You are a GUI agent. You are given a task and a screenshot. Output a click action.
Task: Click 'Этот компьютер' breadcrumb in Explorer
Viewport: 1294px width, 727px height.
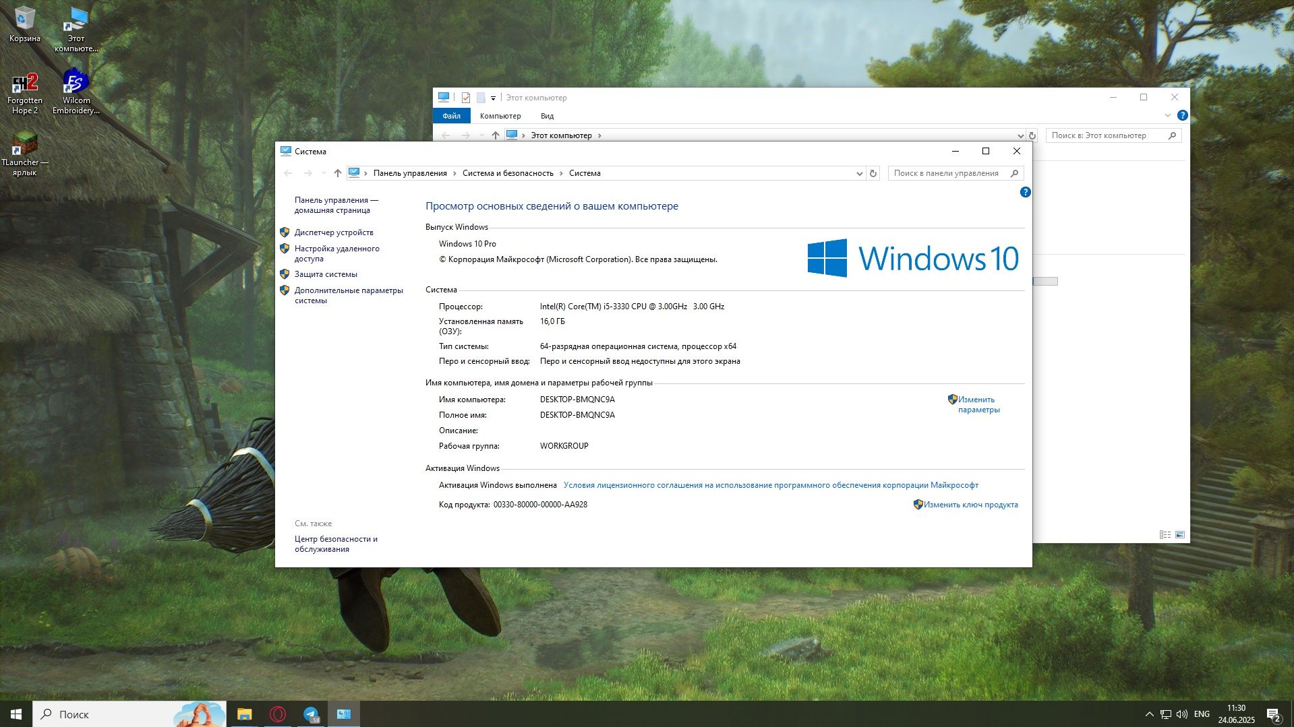(561, 135)
